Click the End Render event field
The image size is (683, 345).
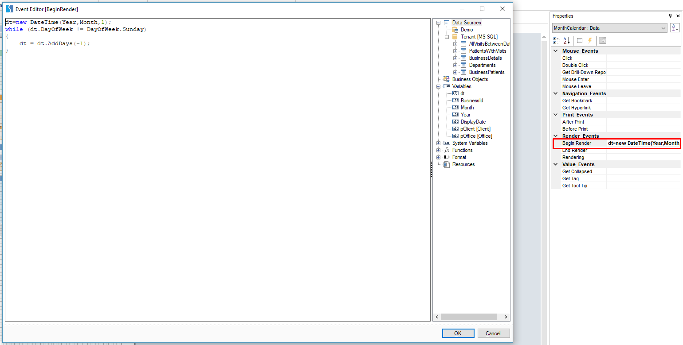click(x=643, y=151)
